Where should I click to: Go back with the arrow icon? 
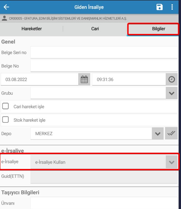pyautogui.click(x=6, y=7)
